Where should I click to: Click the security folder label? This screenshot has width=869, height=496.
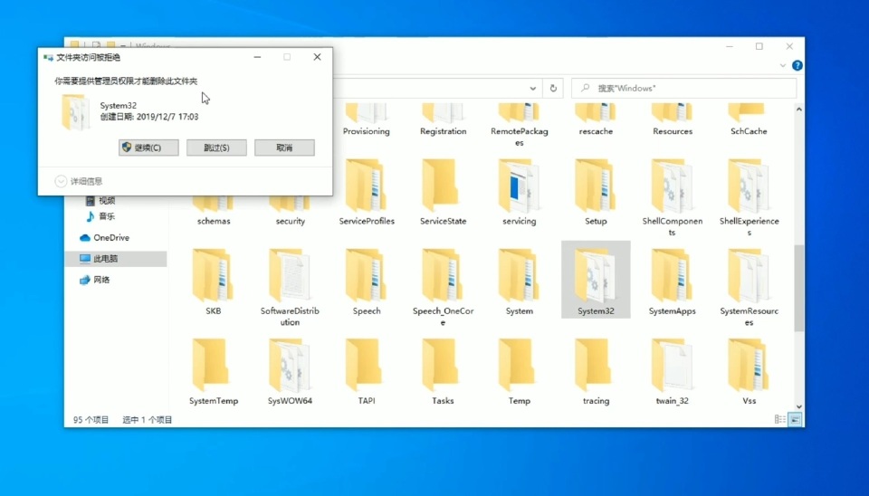[290, 221]
